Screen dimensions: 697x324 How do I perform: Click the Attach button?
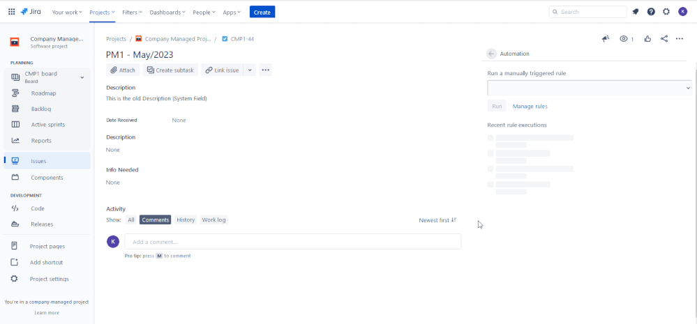123,70
